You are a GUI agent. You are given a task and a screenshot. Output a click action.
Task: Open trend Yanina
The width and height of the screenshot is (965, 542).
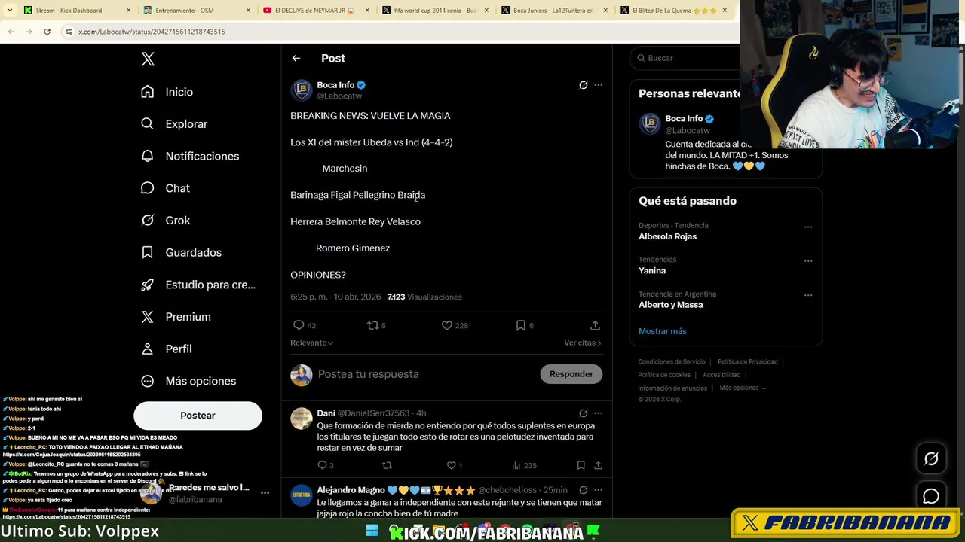[x=652, y=270]
